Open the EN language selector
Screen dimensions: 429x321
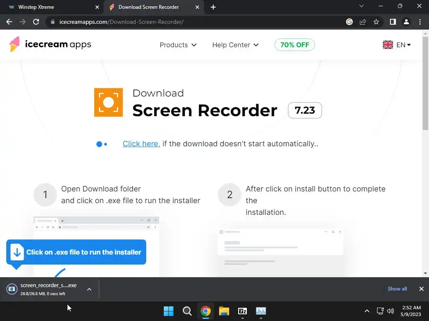point(396,45)
